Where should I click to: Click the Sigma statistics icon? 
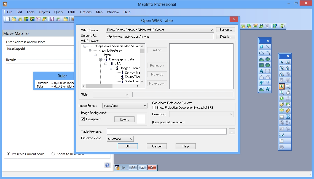pos(288,117)
